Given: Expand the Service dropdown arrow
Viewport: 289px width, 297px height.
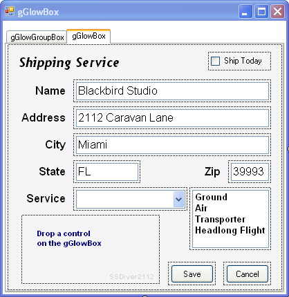Looking at the screenshot, I should pos(179,199).
